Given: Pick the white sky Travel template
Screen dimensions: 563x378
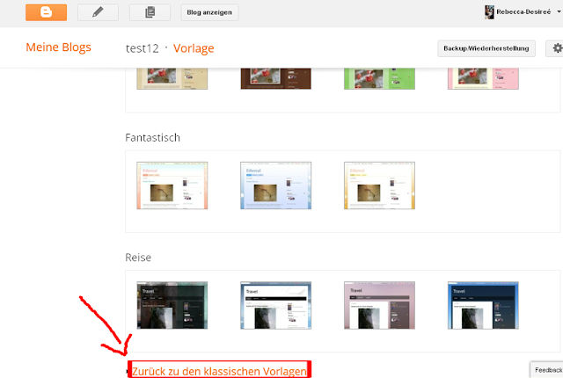Looking at the screenshot, I should click(275, 305).
